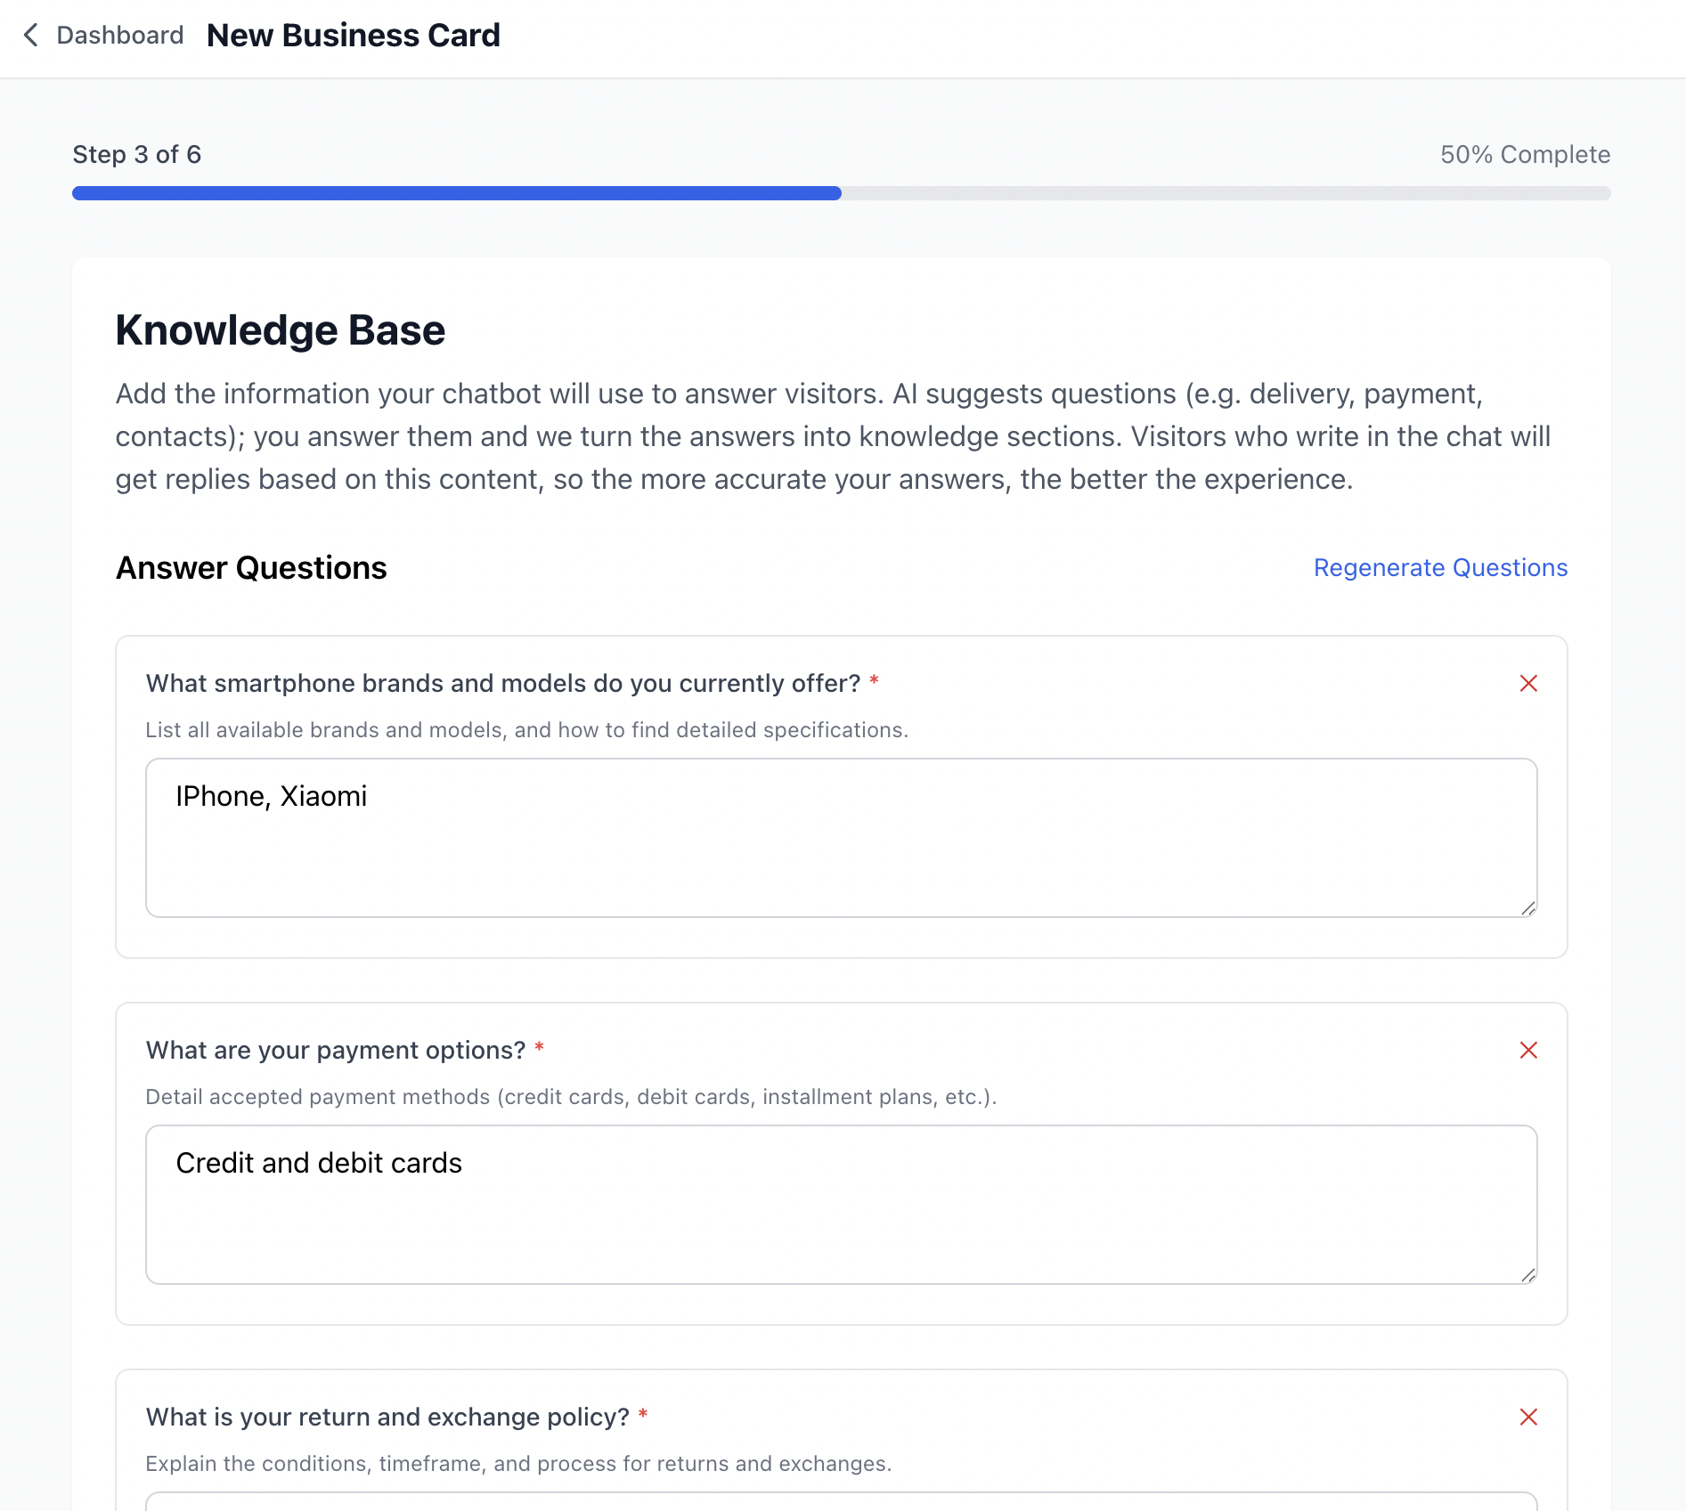Click the resize grip on the payment options textarea

coord(1528,1275)
